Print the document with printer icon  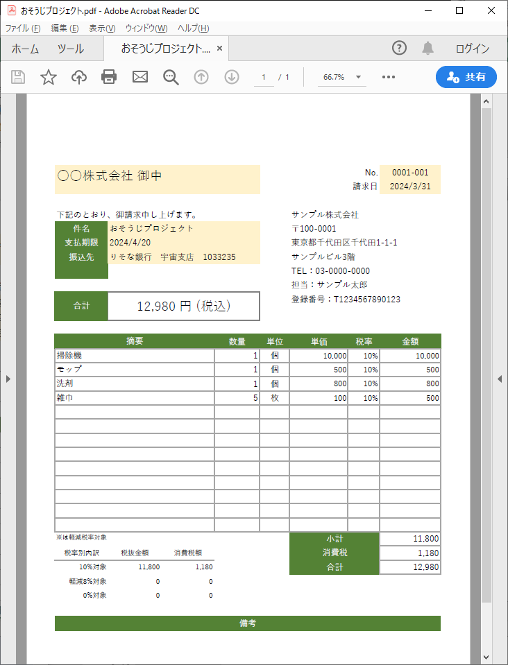(x=109, y=77)
